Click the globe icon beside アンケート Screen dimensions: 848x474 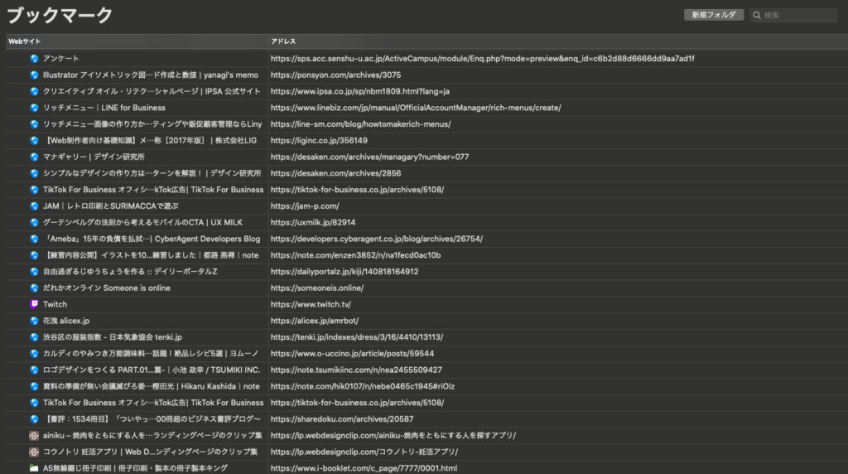click(34, 59)
